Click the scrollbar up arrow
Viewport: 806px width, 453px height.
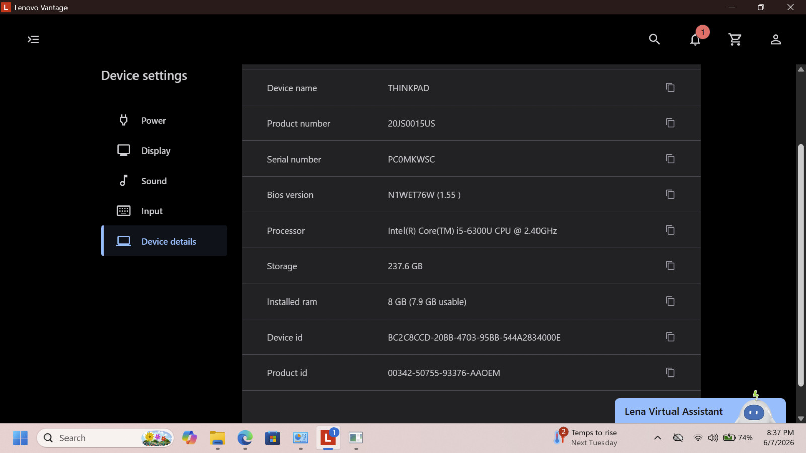801,69
